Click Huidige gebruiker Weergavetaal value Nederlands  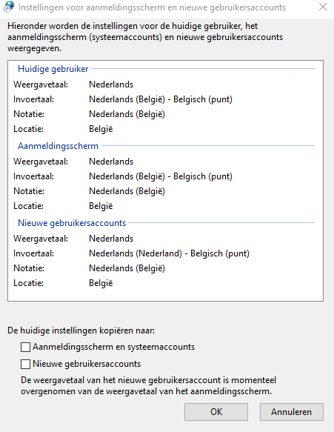pyautogui.click(x=111, y=84)
